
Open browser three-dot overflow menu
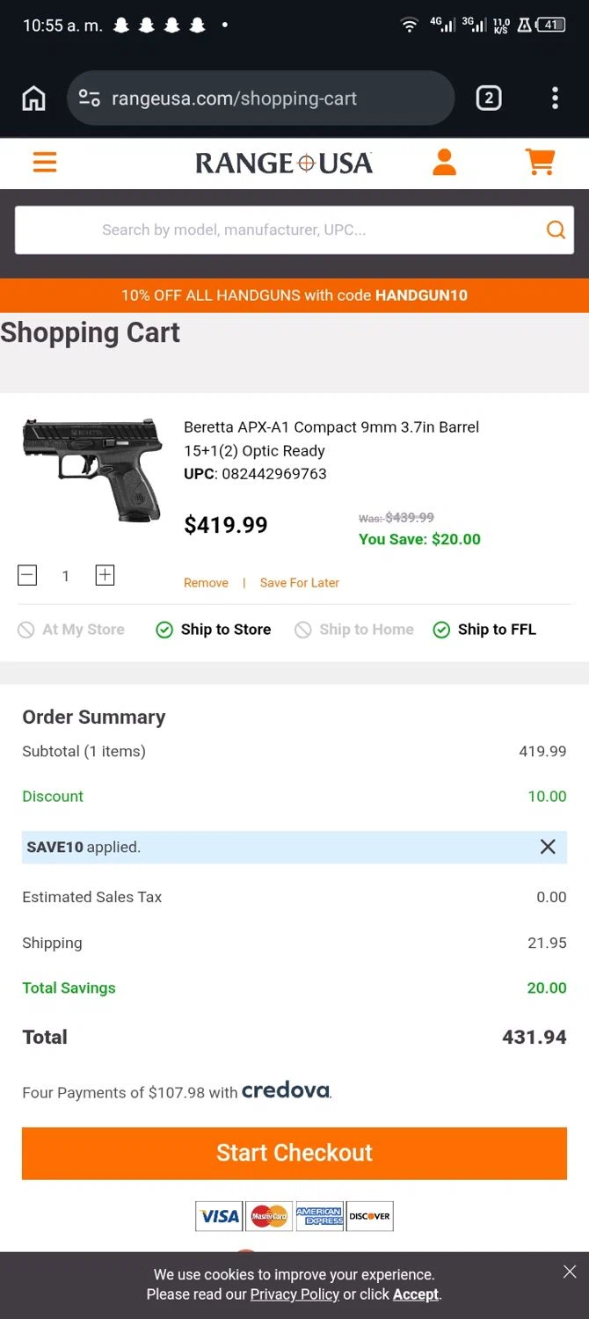(x=555, y=98)
